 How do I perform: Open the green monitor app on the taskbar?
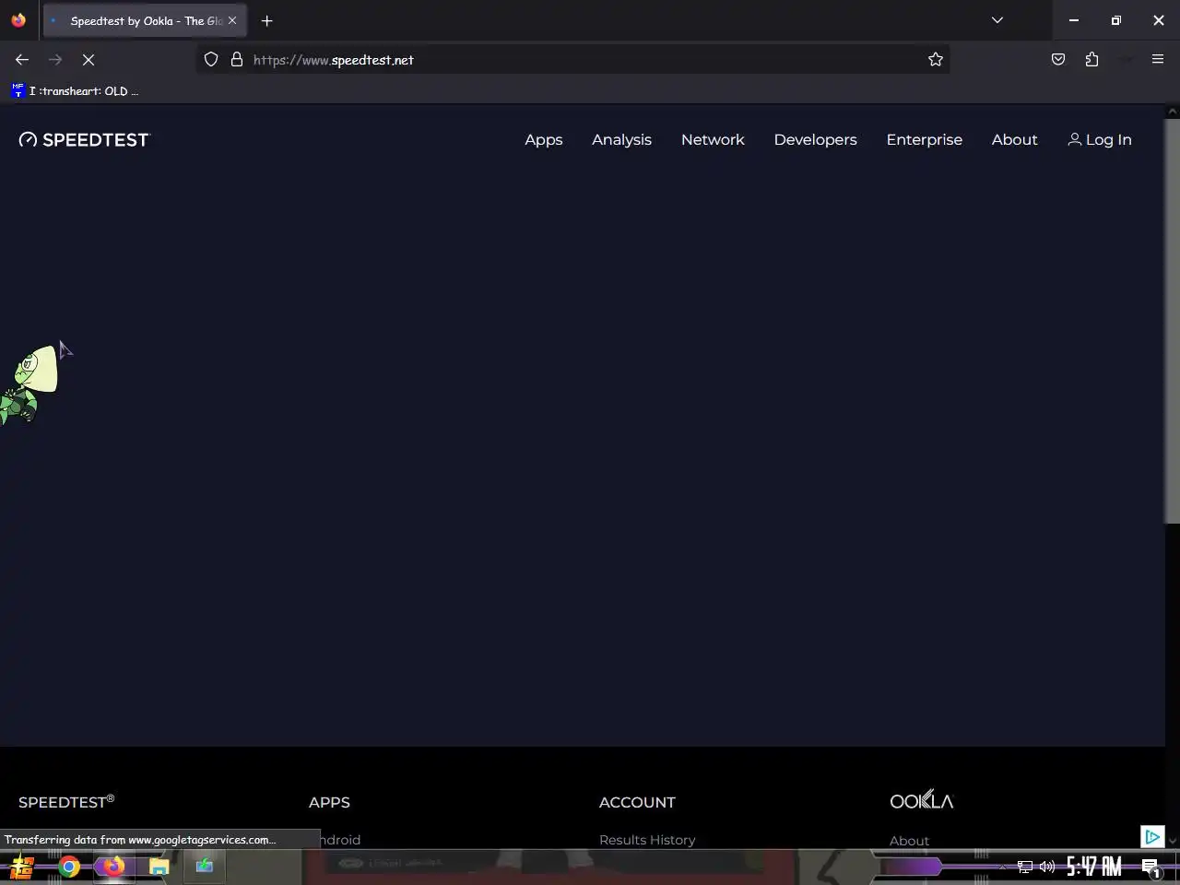point(204,866)
